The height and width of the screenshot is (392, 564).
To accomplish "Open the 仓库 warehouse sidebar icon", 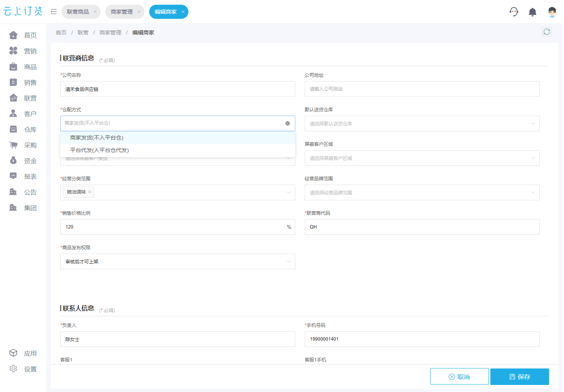I will (x=13, y=129).
